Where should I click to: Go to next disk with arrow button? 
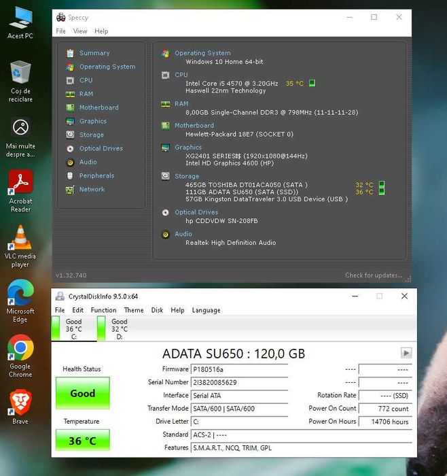point(406,353)
